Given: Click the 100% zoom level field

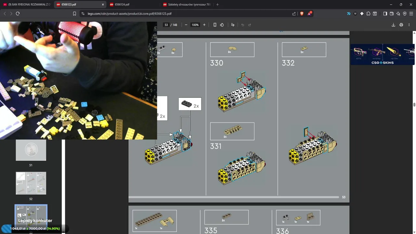Looking at the screenshot, I should coord(195,25).
